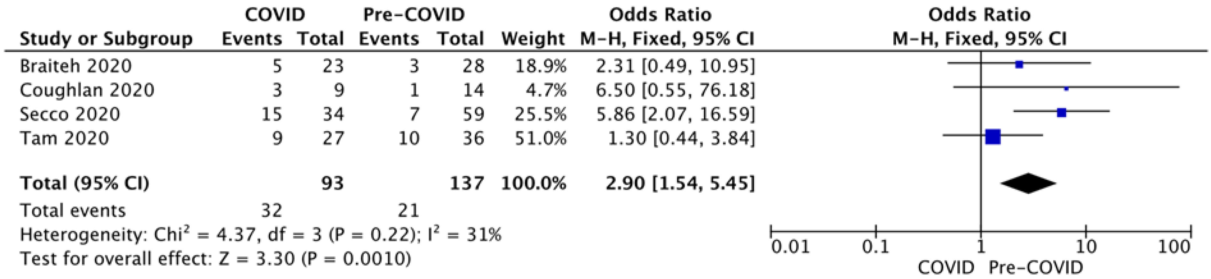Select the Coughlan 2020 study label
The image size is (1211, 279).
[x=87, y=90]
